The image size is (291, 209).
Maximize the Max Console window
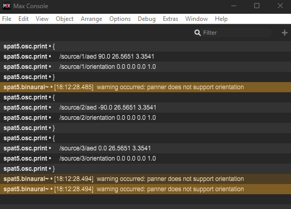[x=257, y=6]
